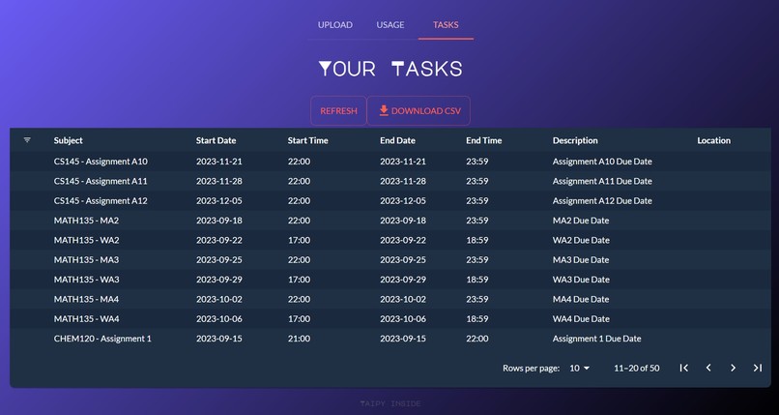Viewport: 779px width, 415px height.
Task: Go to next page of tasks
Action: tap(733, 368)
